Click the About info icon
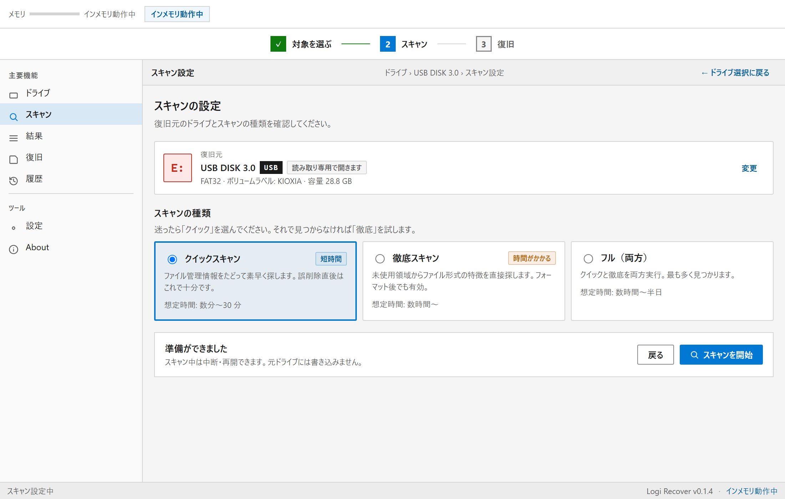785x499 pixels. (14, 249)
